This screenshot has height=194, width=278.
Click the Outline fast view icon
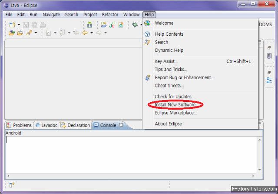coord(269,80)
